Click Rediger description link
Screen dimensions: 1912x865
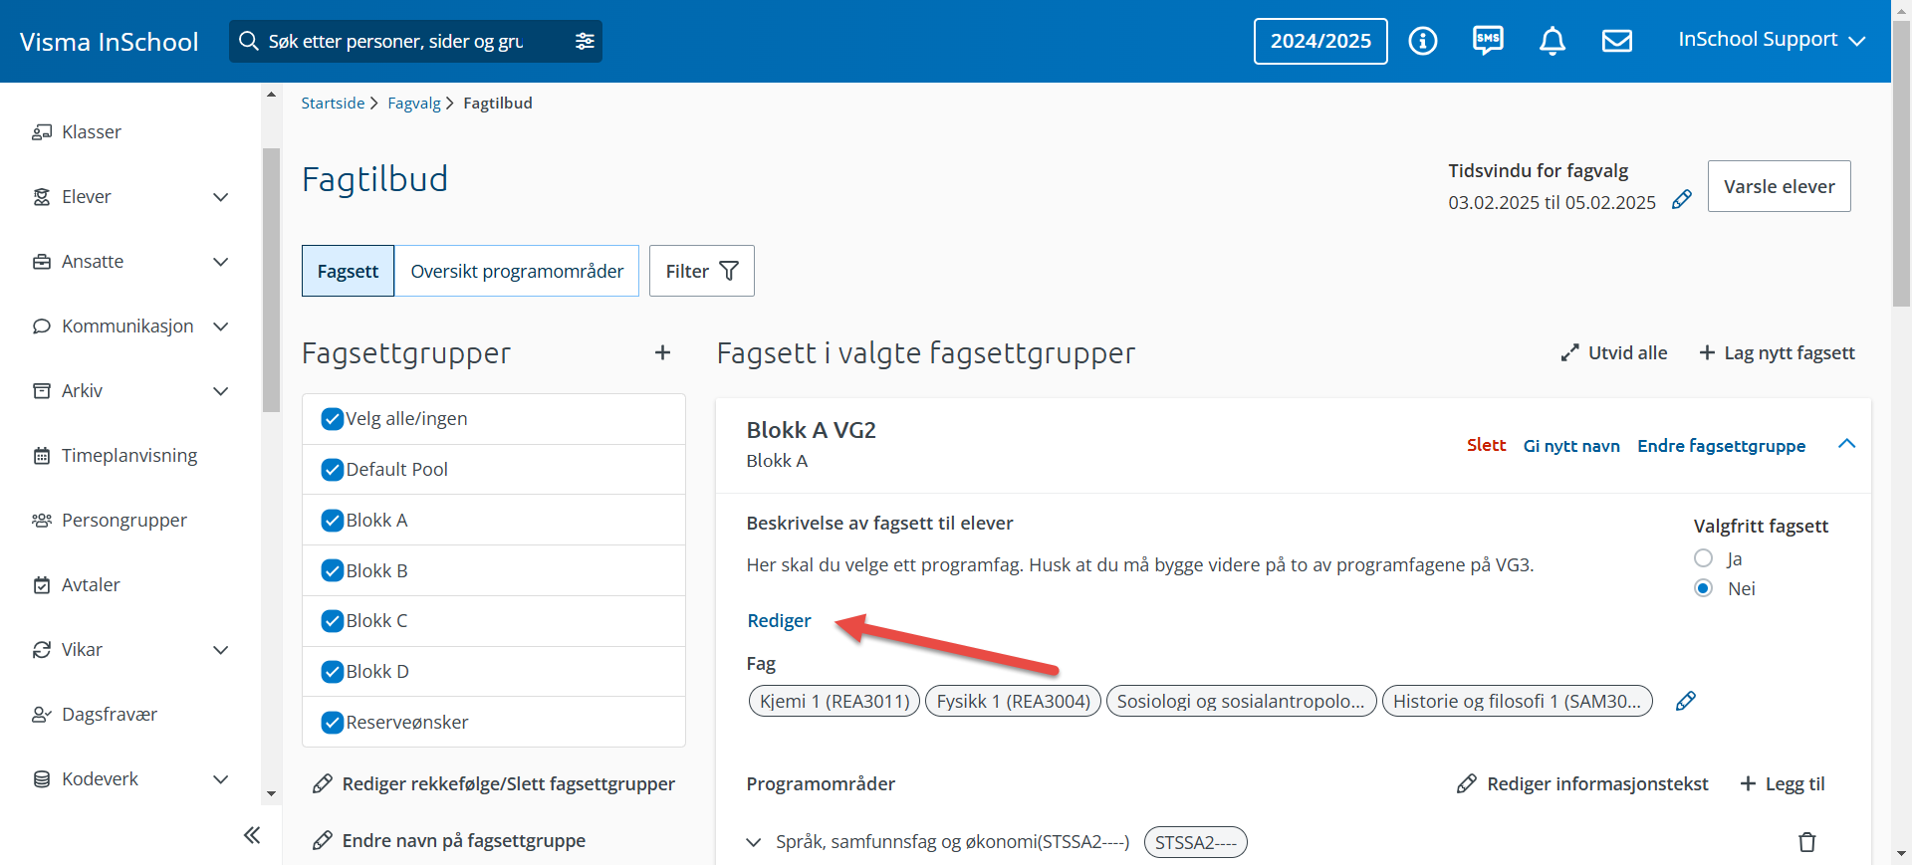[x=779, y=620]
